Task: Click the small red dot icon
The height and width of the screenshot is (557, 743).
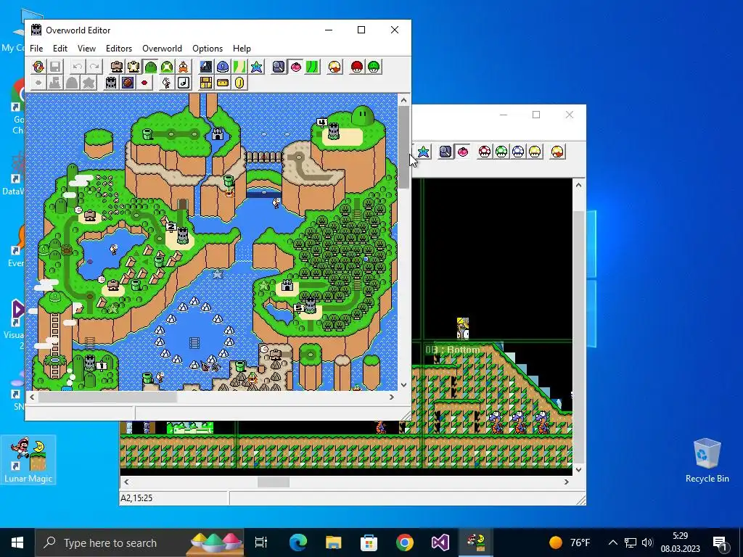Action: [x=144, y=83]
